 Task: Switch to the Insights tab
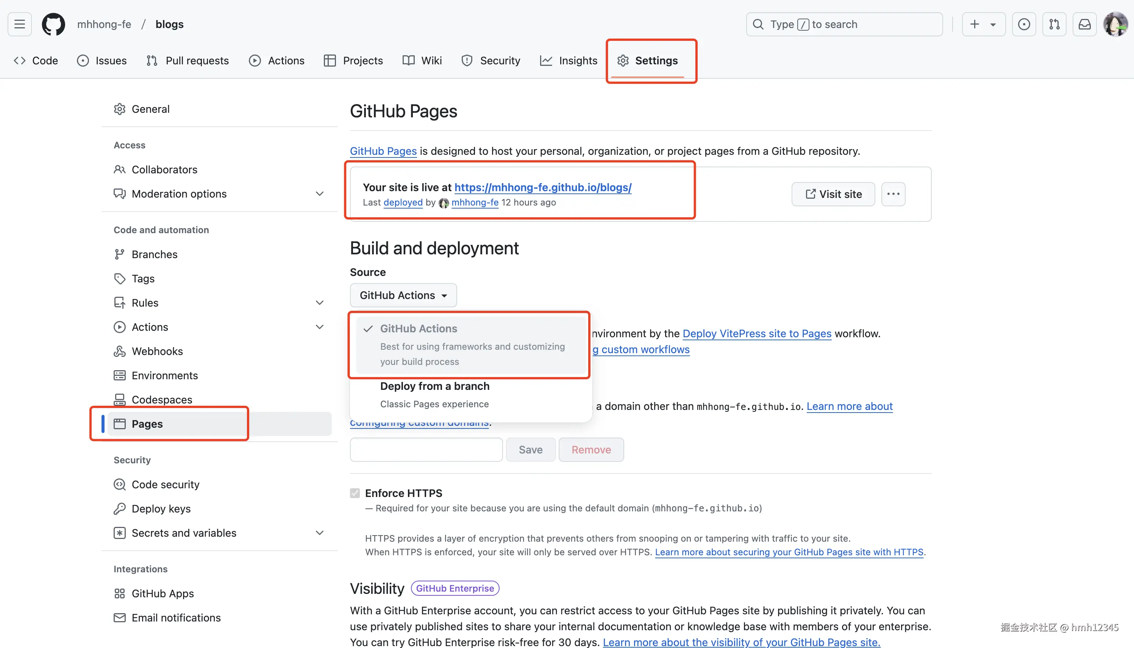click(569, 61)
